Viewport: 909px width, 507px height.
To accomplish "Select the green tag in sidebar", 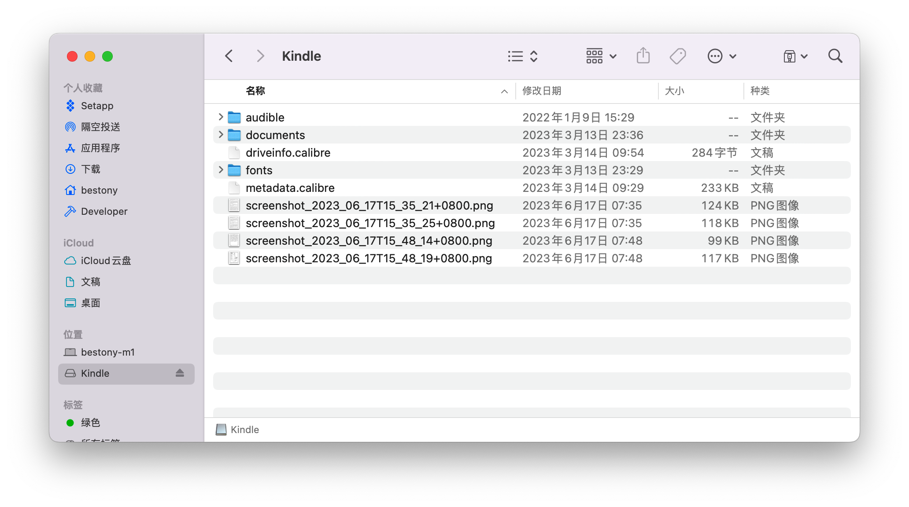I will click(x=90, y=422).
